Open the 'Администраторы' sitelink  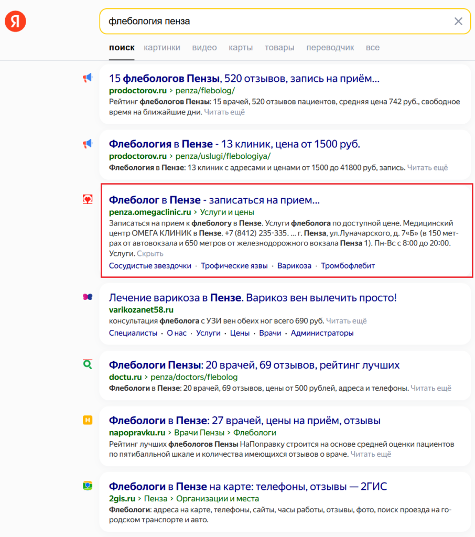tap(322, 333)
